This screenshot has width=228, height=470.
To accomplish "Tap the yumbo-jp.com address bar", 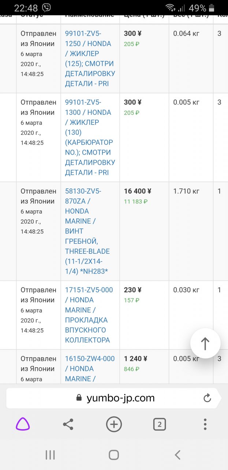I will click(x=121, y=398).
